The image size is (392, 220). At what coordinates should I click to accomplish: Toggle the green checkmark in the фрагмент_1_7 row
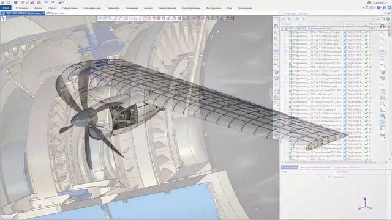(366, 56)
